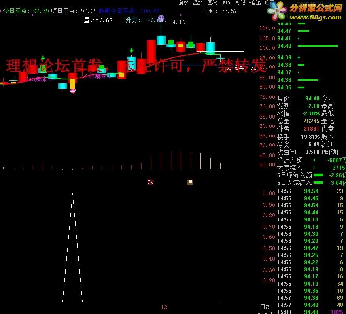Click the 94.25 tick price
The image size is (346, 314).
coord(311,255)
